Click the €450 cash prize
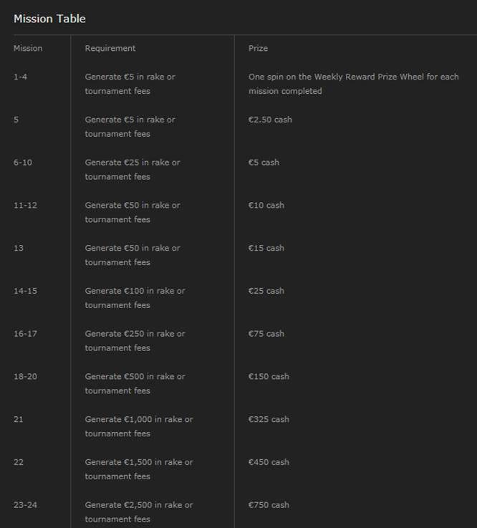The image size is (477, 528). [269, 462]
